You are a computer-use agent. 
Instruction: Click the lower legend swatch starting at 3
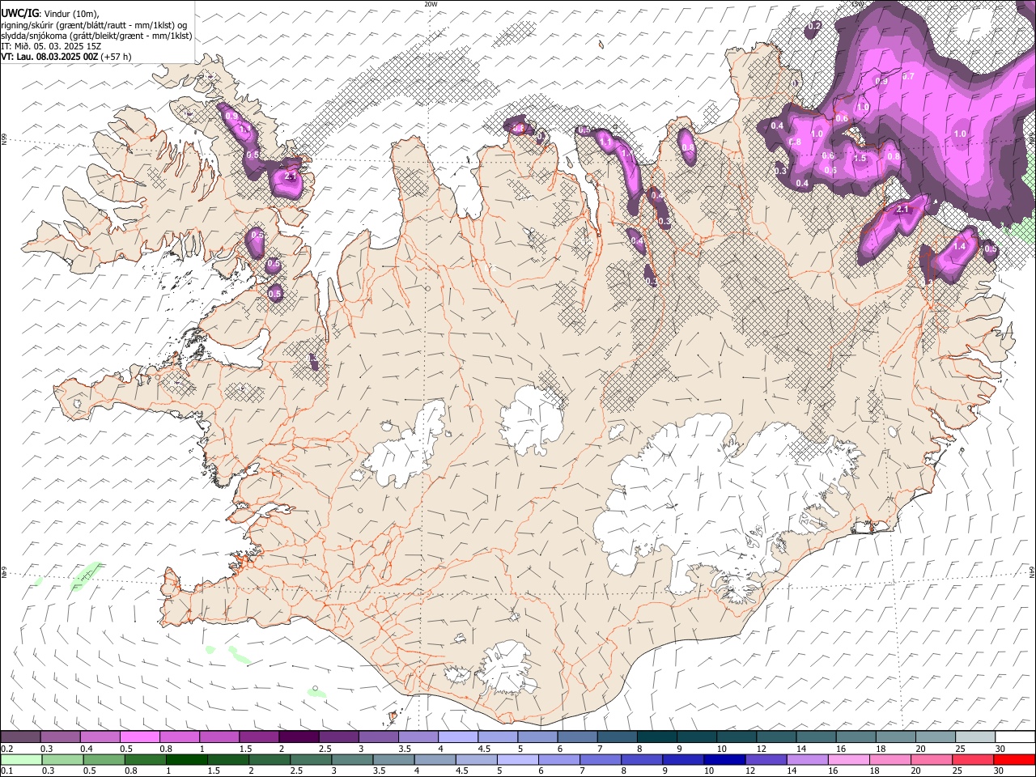coord(352,759)
